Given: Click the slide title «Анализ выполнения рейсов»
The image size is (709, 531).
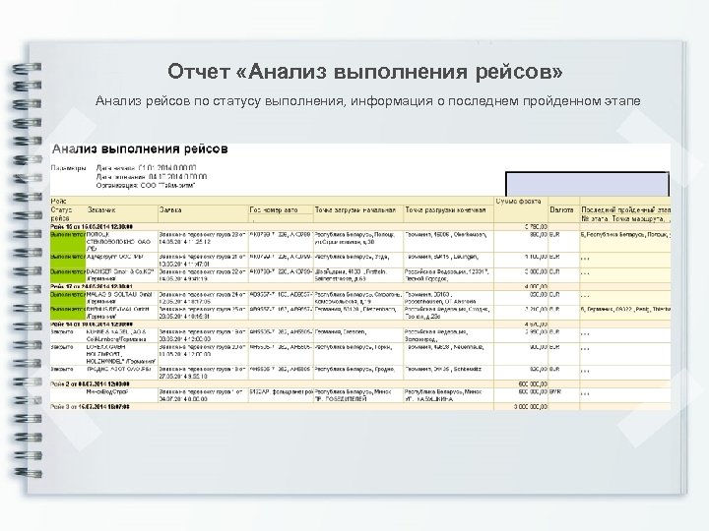Looking at the screenshot, I should pyautogui.click(x=365, y=72).
